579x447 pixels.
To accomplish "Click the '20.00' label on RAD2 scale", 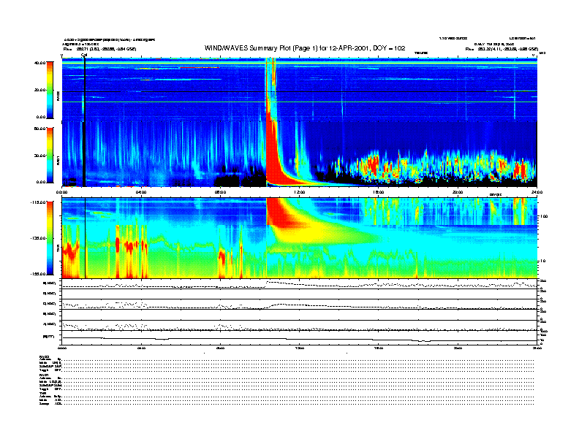I will click(39, 90).
